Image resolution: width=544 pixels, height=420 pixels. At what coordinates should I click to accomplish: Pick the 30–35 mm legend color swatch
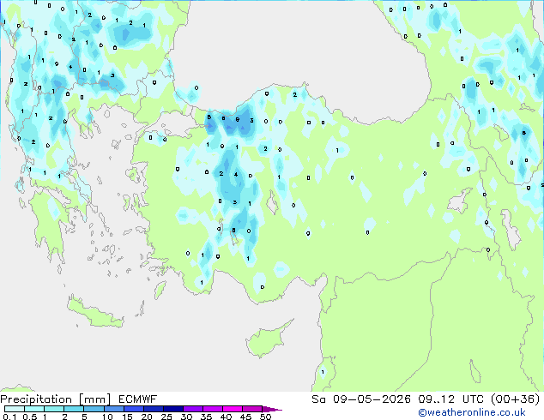coord(192,409)
